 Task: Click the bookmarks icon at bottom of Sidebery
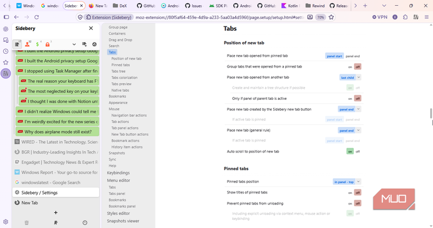click(x=56, y=222)
